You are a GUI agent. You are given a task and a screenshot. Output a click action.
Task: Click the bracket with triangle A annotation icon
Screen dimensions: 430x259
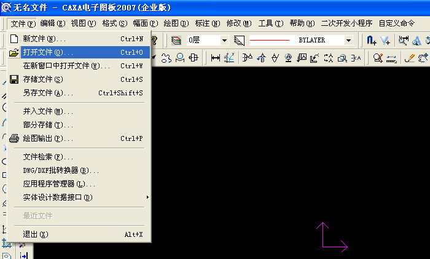[x=248, y=58]
